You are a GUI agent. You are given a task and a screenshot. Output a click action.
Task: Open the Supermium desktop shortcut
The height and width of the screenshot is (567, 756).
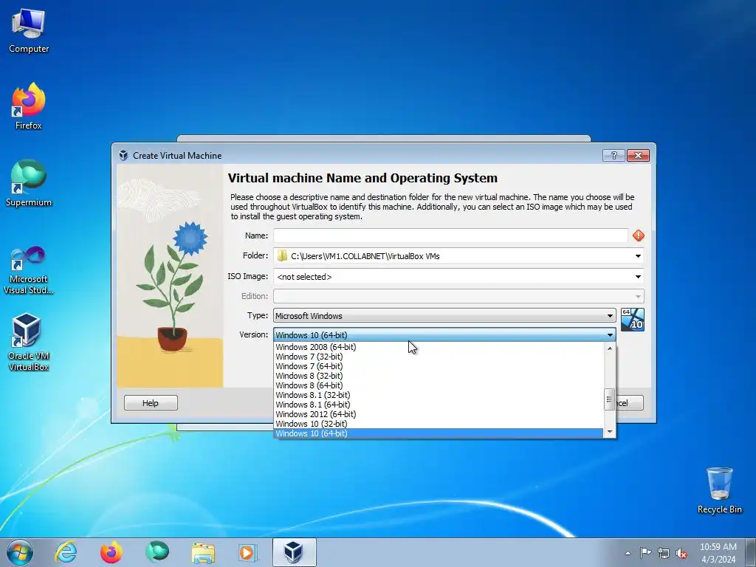pyautogui.click(x=29, y=183)
